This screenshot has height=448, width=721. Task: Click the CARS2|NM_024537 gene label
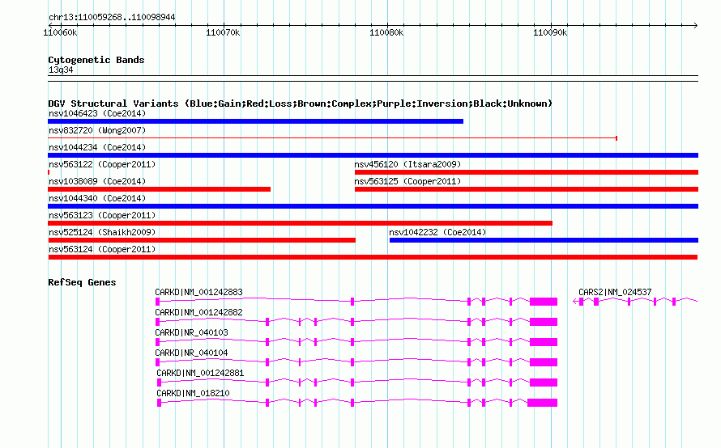[x=615, y=293]
